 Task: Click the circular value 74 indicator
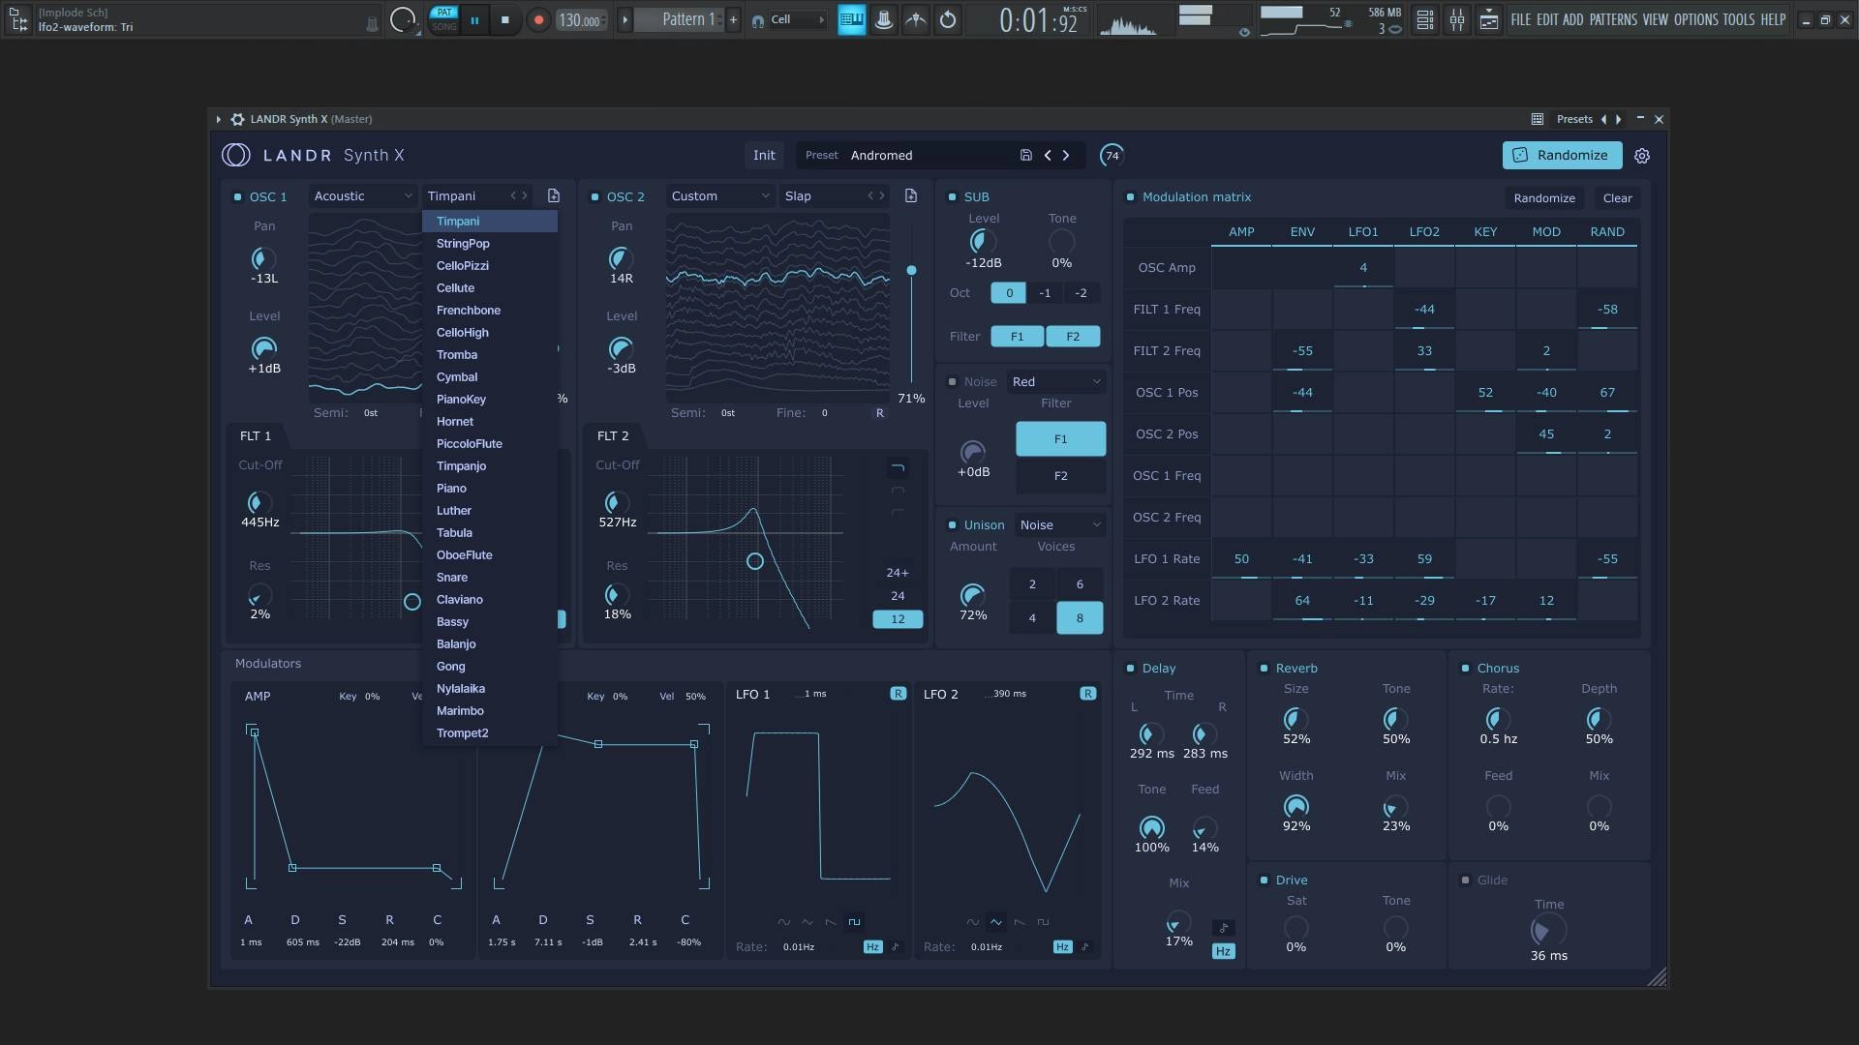pyautogui.click(x=1112, y=155)
